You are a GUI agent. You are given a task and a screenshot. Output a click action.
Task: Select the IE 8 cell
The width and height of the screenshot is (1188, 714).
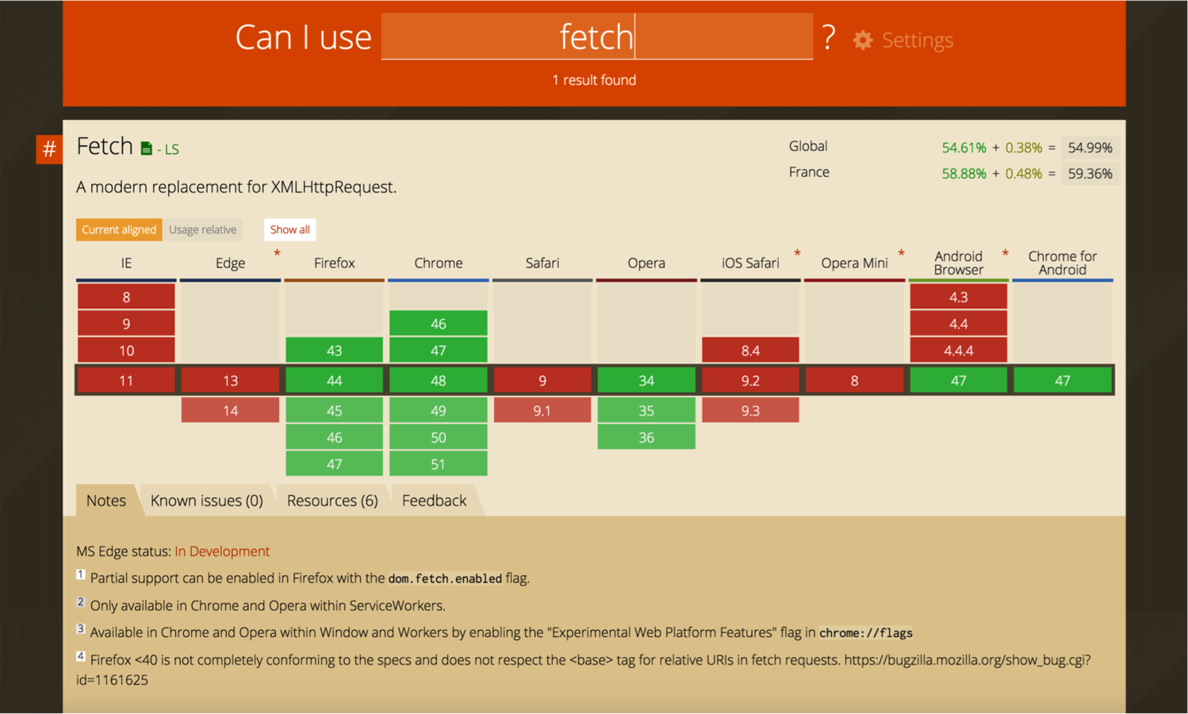tap(126, 297)
